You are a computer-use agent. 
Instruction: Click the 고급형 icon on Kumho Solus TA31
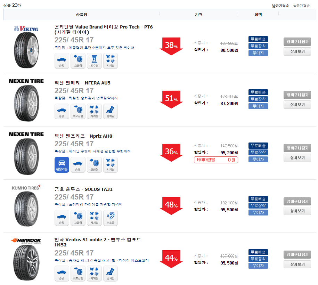coord(78,218)
